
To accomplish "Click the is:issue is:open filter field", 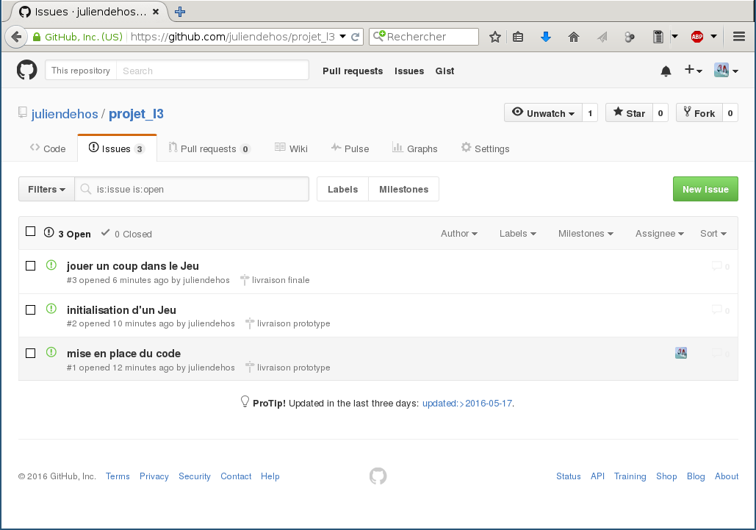I will 192,189.
